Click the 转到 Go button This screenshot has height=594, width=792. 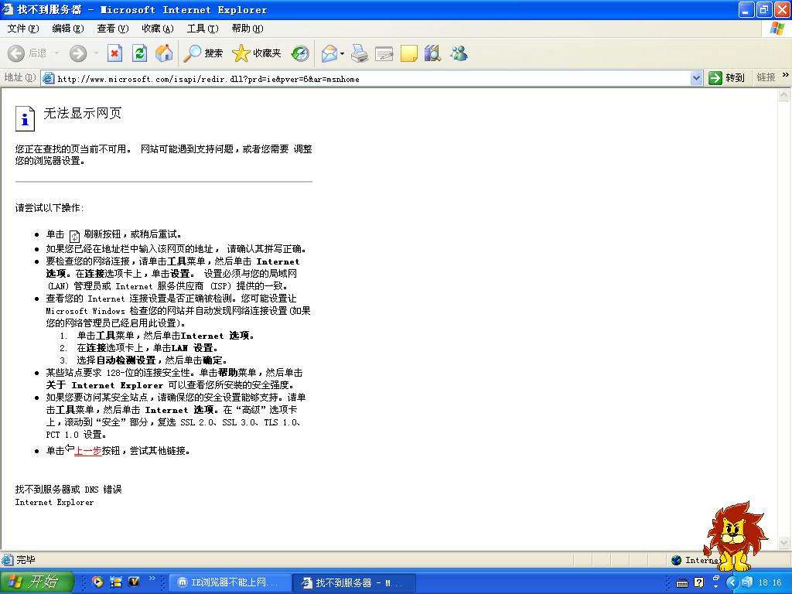(727, 78)
